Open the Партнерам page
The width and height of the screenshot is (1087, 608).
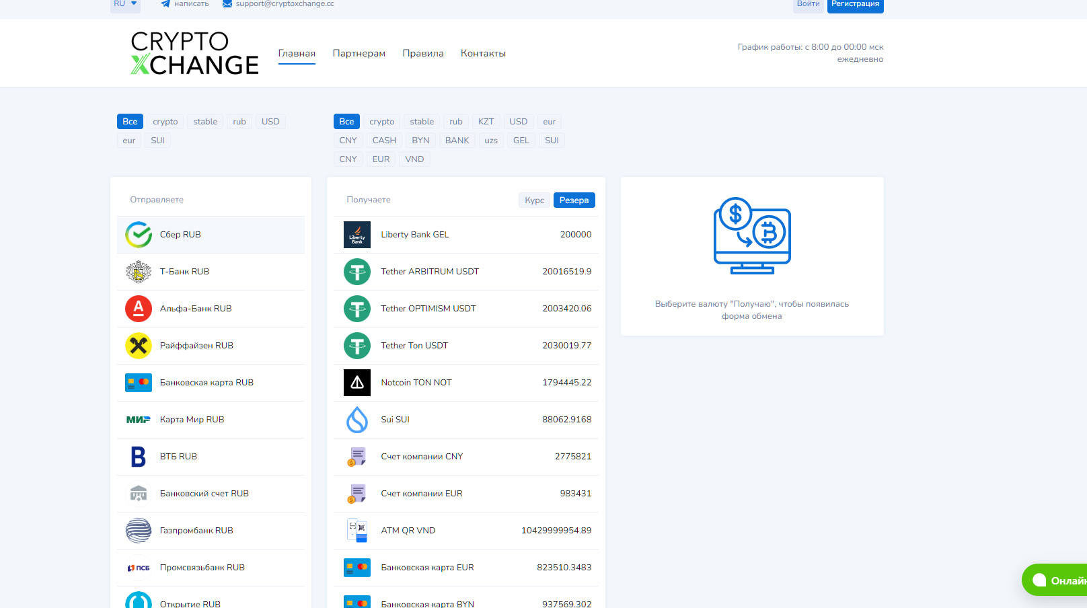(x=359, y=53)
